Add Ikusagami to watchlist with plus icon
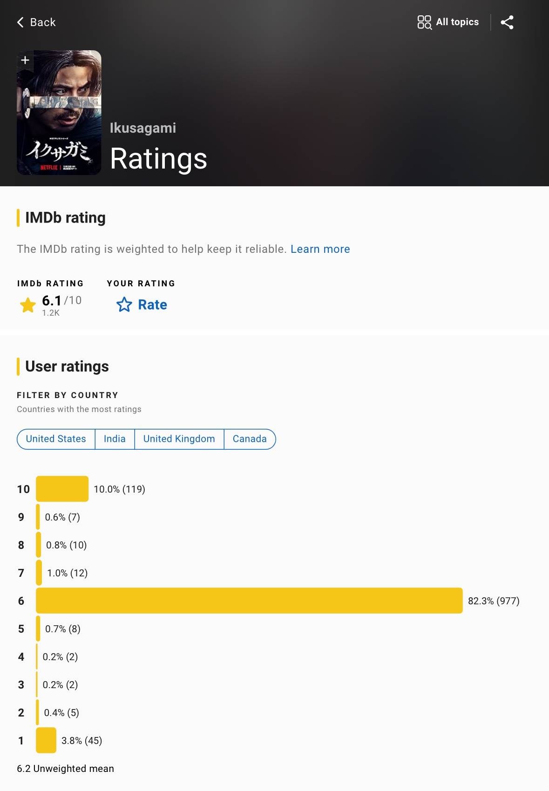 point(25,60)
